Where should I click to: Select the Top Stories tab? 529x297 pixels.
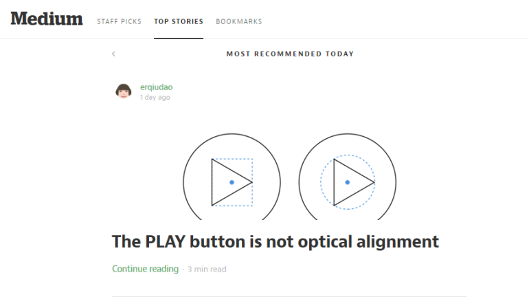click(x=179, y=21)
